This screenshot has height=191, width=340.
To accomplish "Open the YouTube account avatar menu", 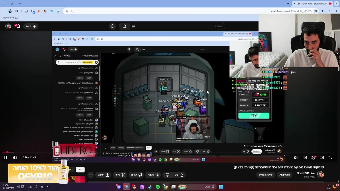I will coord(8,26).
